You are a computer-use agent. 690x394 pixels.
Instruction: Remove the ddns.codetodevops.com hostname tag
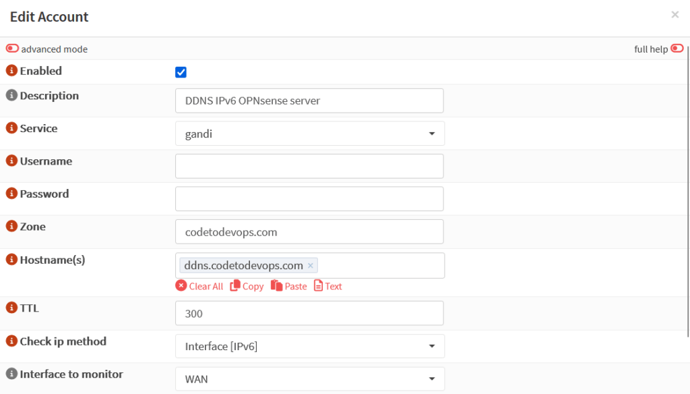point(311,266)
